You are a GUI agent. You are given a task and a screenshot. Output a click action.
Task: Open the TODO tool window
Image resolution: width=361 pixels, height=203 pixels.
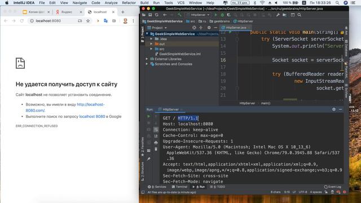pos(217,187)
